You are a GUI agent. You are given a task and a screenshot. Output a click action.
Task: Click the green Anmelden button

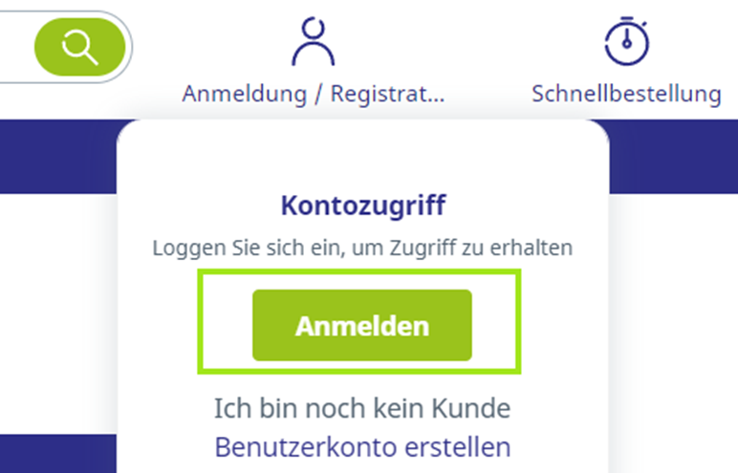pos(362,325)
